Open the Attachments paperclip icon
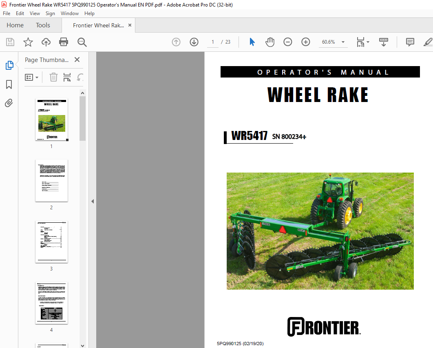The height and width of the screenshot is (348, 433). point(9,103)
